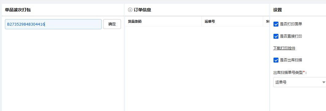
Task: Open the 下载打印控件 link
Action: (x=284, y=48)
